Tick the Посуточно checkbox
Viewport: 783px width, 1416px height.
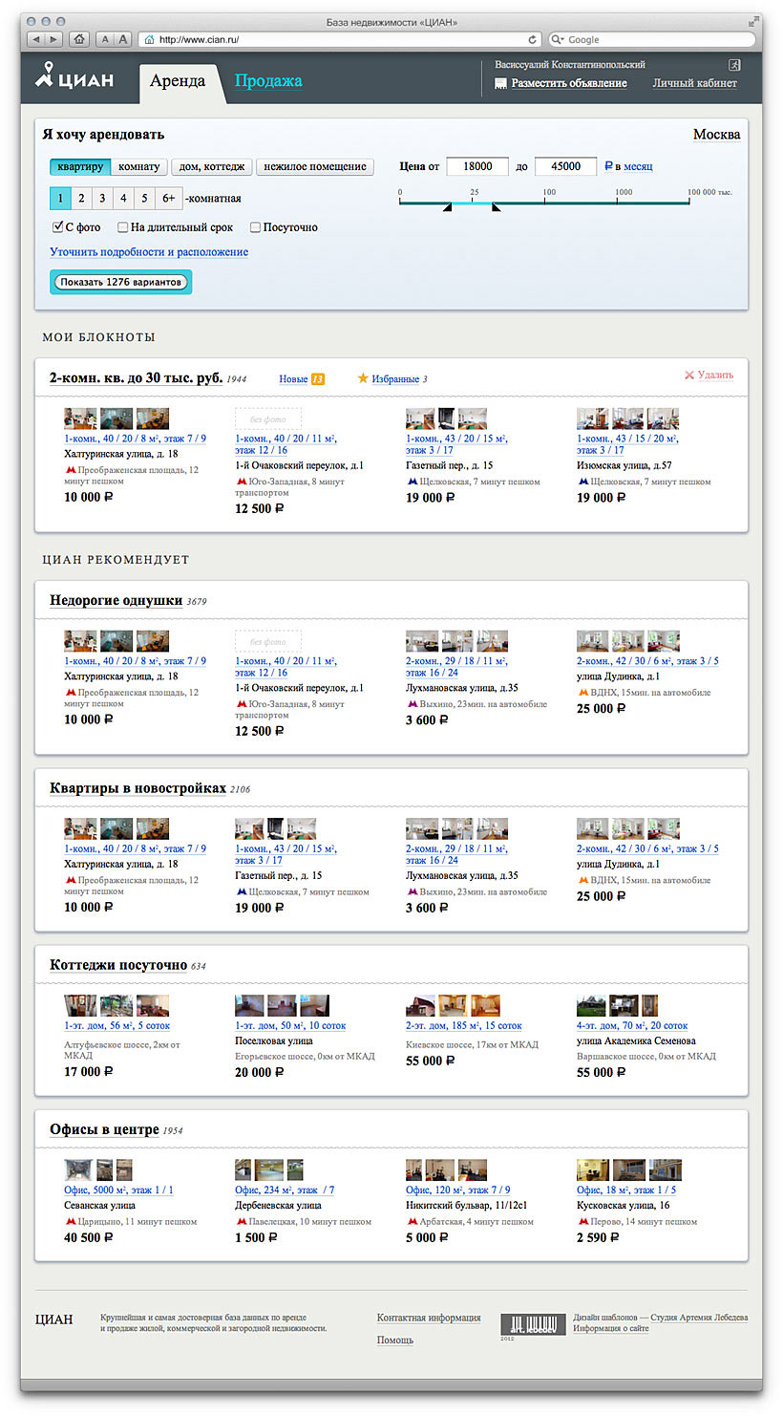[255, 227]
